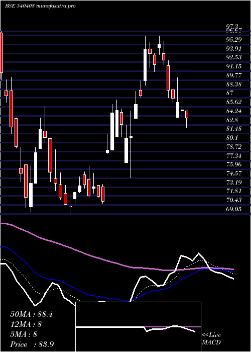Viewport: 251px width, 352px height.
Task: Click the 70.43 price axis label
Action: point(234,200)
